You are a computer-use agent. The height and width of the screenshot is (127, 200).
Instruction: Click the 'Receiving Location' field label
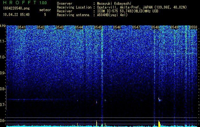click(74, 7)
